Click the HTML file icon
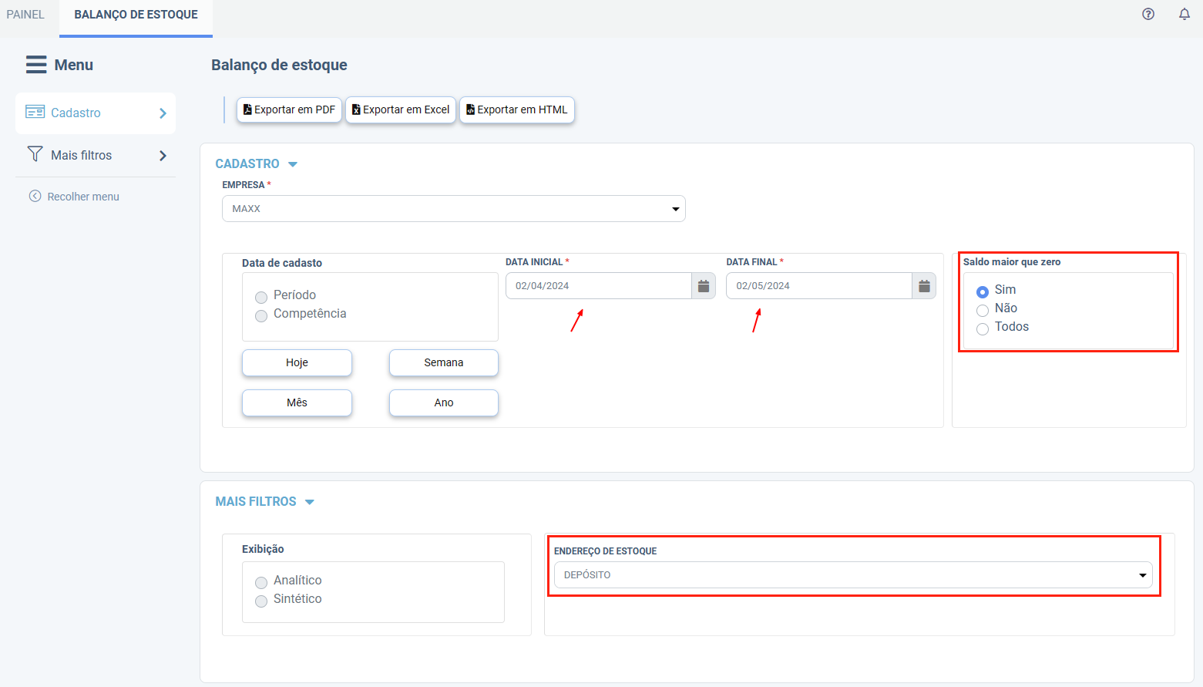The image size is (1203, 687). 470,109
